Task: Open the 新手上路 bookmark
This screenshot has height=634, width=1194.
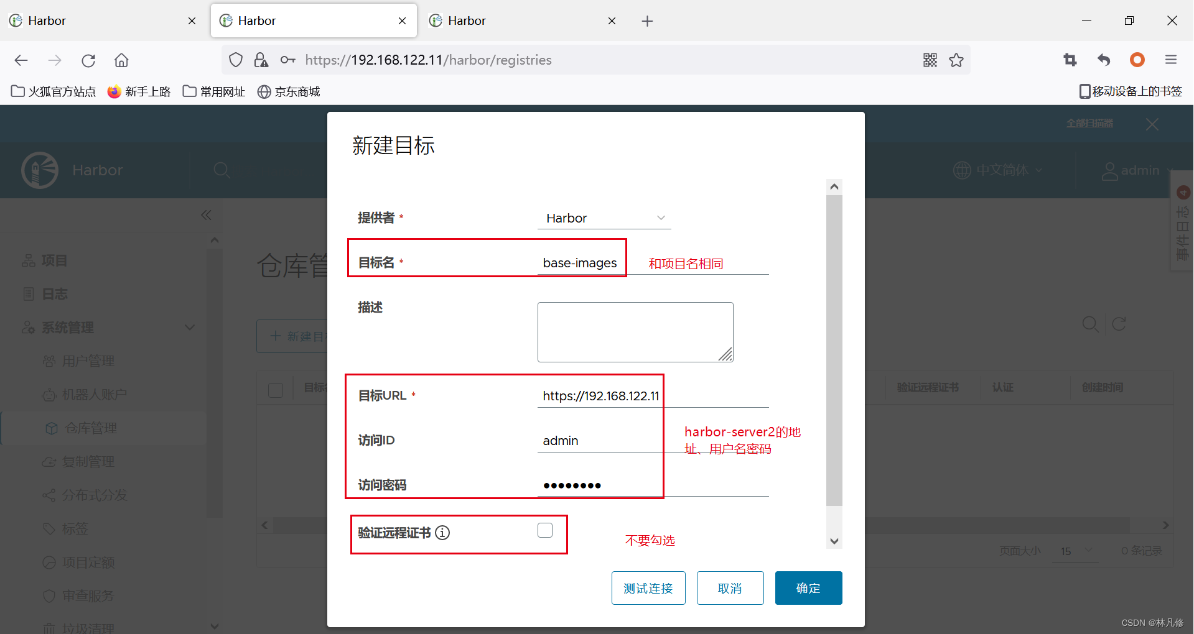Action: pyautogui.click(x=139, y=91)
